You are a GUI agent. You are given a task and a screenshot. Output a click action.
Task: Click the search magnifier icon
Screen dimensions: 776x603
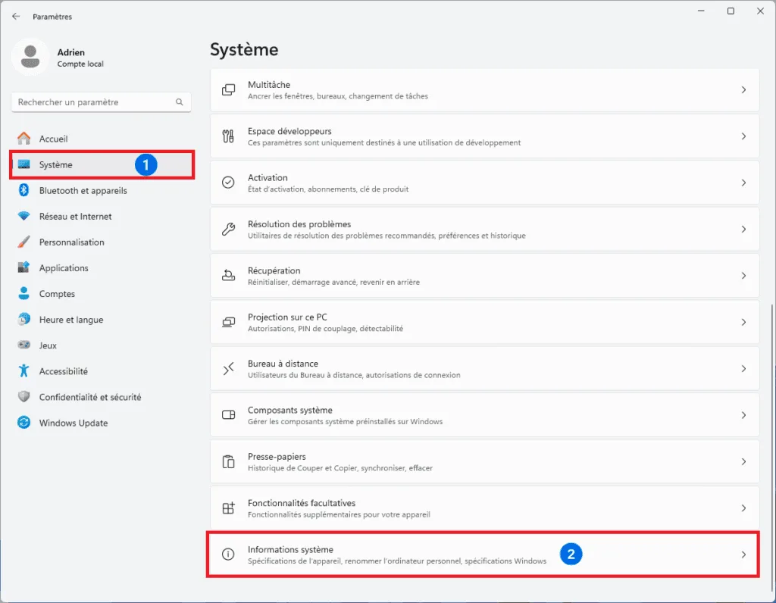(179, 102)
